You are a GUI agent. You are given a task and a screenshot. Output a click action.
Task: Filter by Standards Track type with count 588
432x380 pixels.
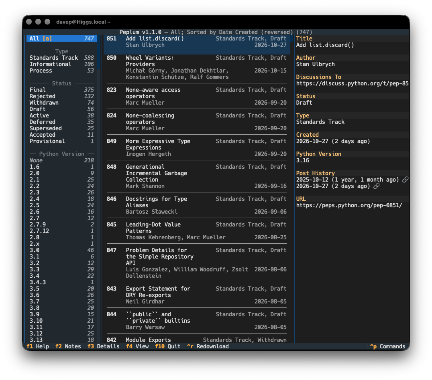(62, 58)
